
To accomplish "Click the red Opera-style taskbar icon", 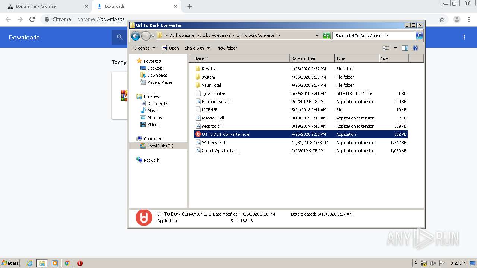I will click(x=80, y=263).
